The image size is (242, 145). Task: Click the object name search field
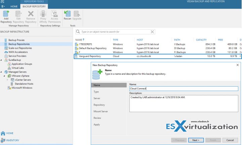pyautogui.click(x=115, y=32)
